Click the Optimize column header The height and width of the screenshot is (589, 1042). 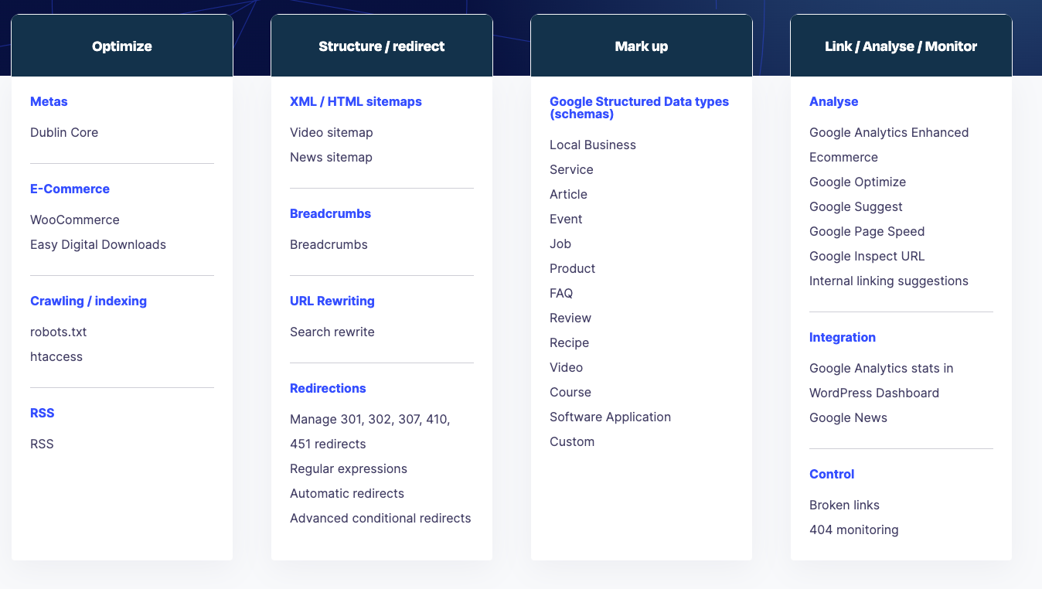122,46
